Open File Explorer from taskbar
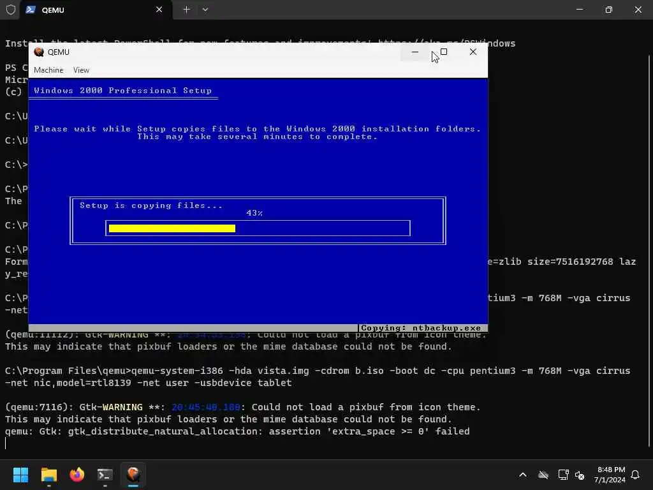Screen dimensions: 653x490 (48, 475)
